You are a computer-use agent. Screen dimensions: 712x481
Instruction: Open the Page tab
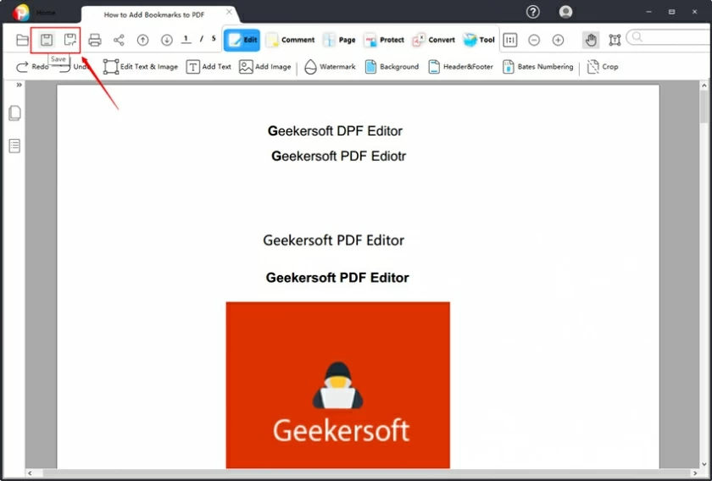(x=339, y=40)
